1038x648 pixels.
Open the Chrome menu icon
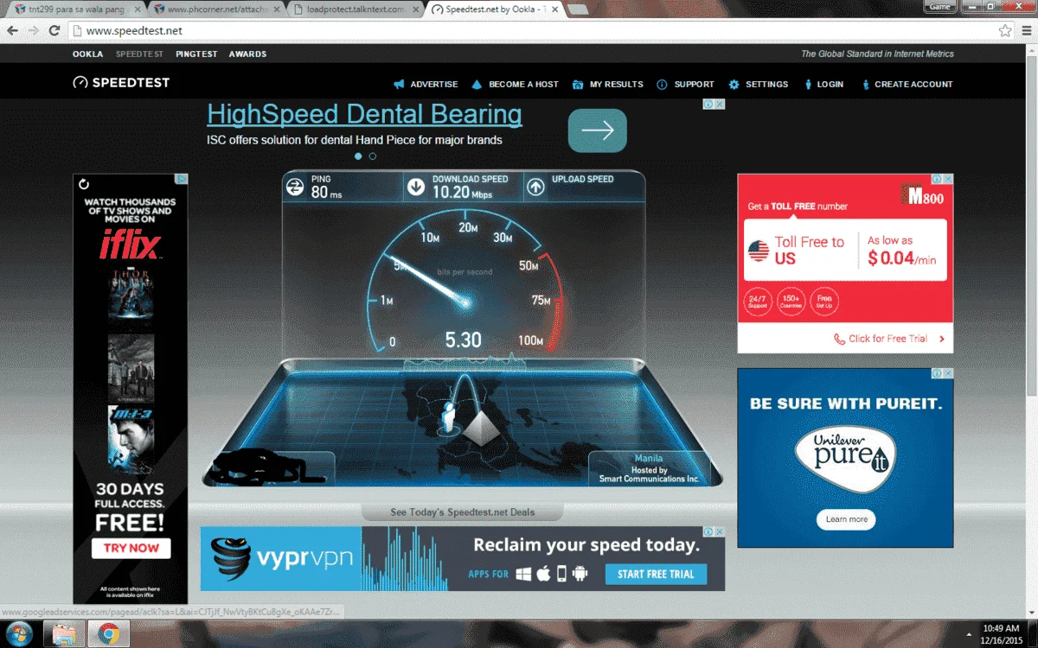(1025, 30)
